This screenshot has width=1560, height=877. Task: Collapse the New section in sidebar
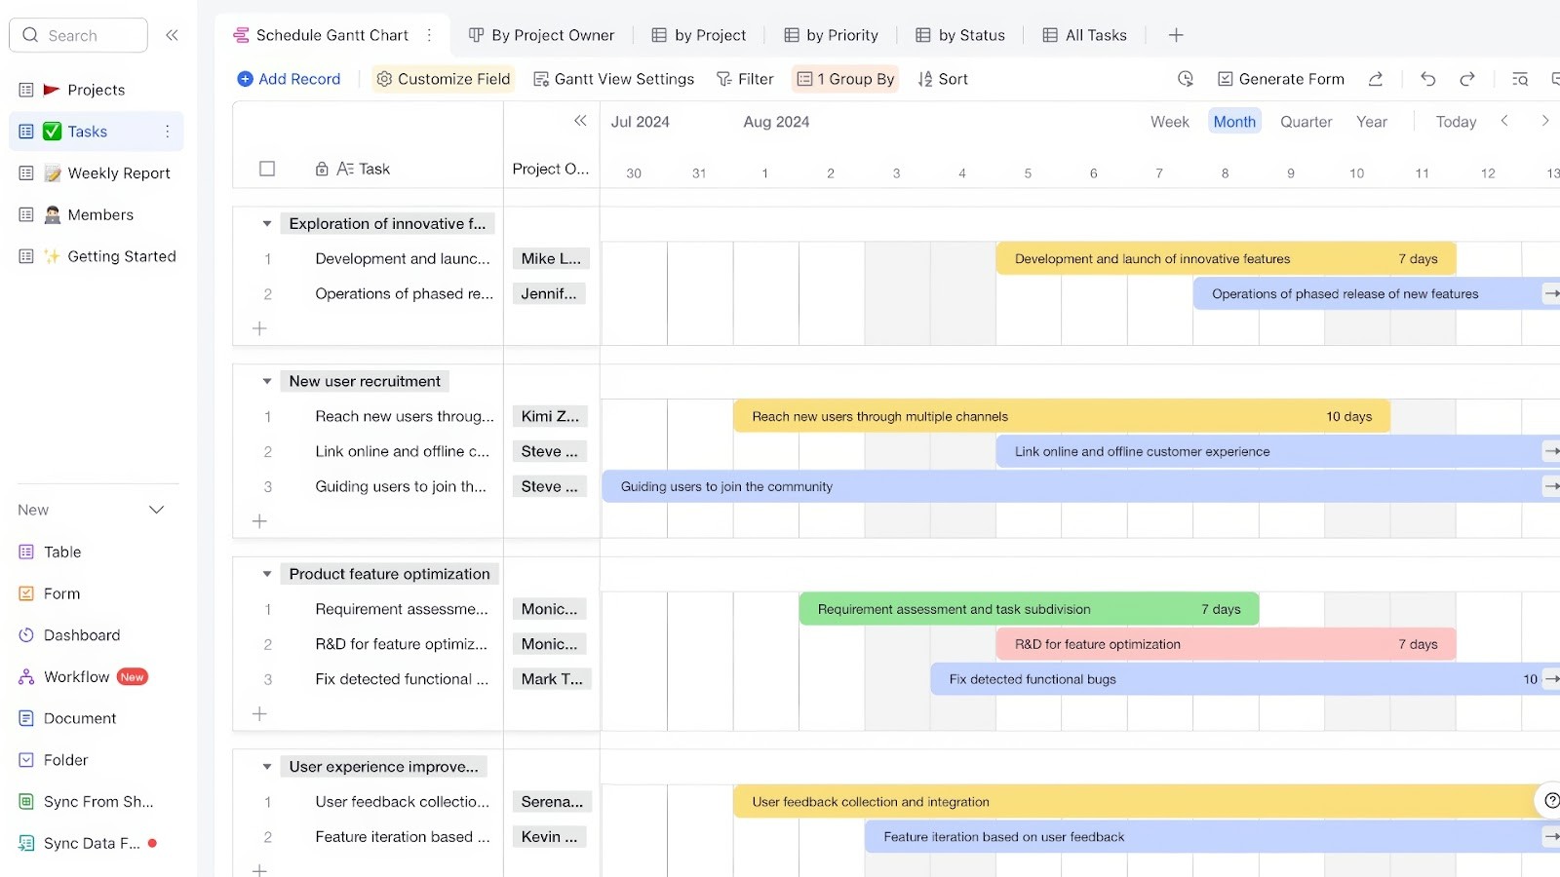pos(156,509)
